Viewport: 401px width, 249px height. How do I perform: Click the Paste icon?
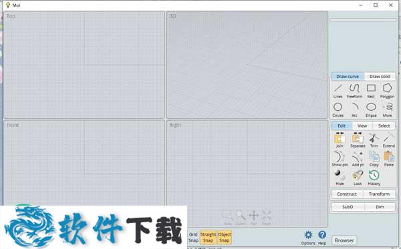pos(389,159)
